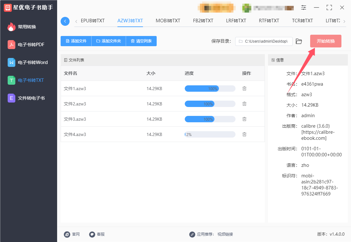The image size is (351, 242).
Task: Open 电子书转Word in the sidebar
Action: tap(28, 62)
